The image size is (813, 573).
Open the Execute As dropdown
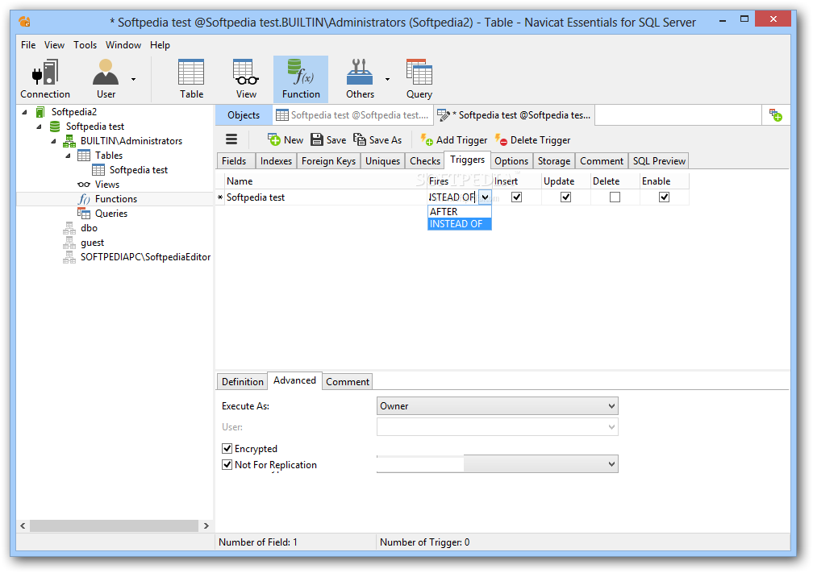pyautogui.click(x=497, y=405)
